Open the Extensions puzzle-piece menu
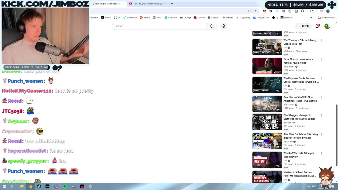Screen dimensions: 338x190 [x=302, y=11]
